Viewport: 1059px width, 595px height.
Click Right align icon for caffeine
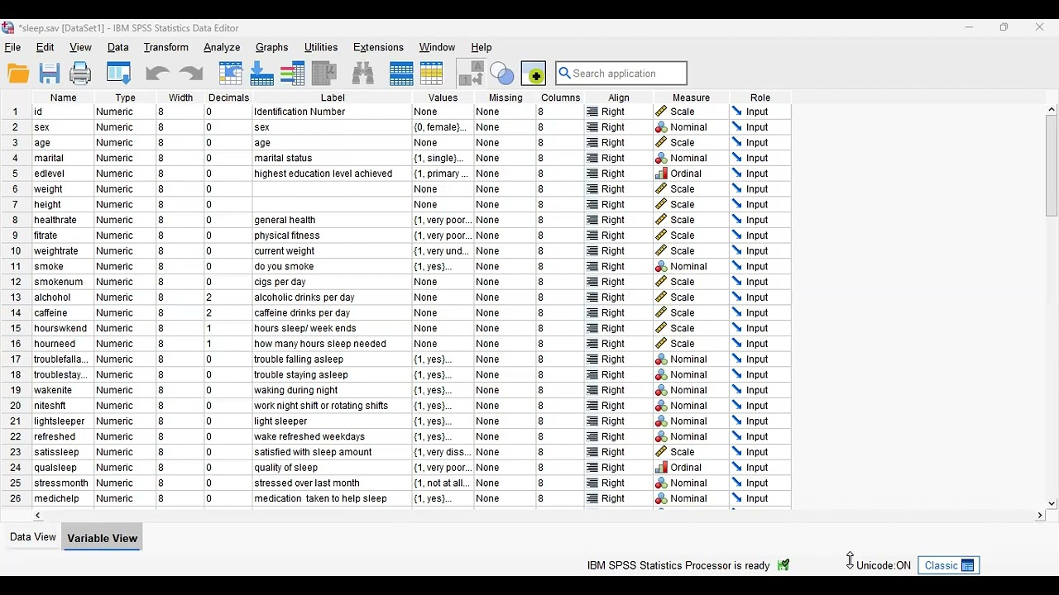click(592, 313)
